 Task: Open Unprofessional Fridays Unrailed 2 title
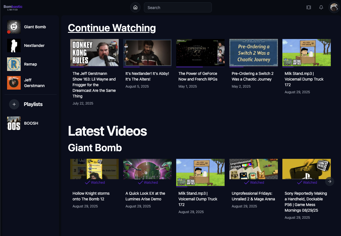point(253,196)
